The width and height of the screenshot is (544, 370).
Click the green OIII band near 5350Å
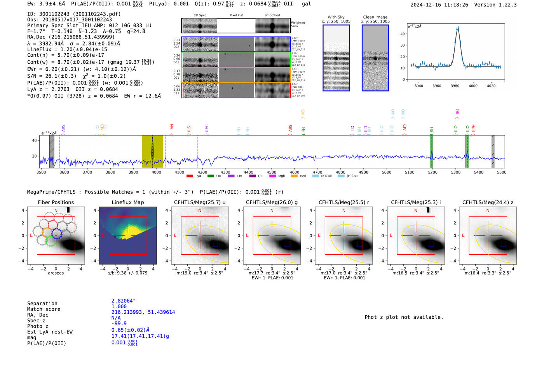[x=467, y=152]
